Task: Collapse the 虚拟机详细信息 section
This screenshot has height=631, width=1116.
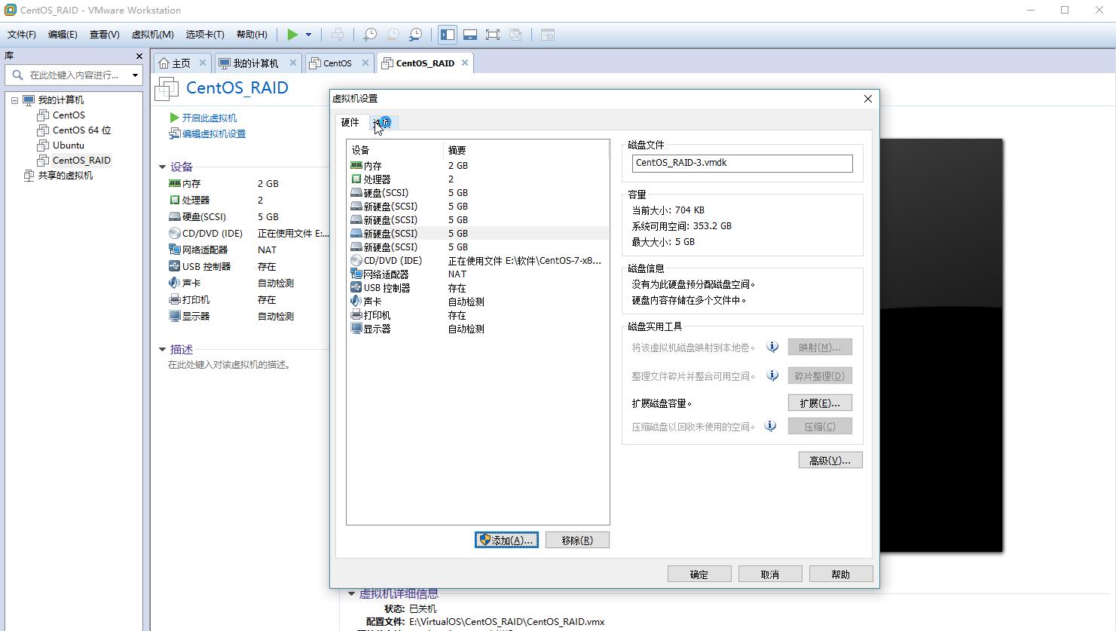Action: (351, 594)
